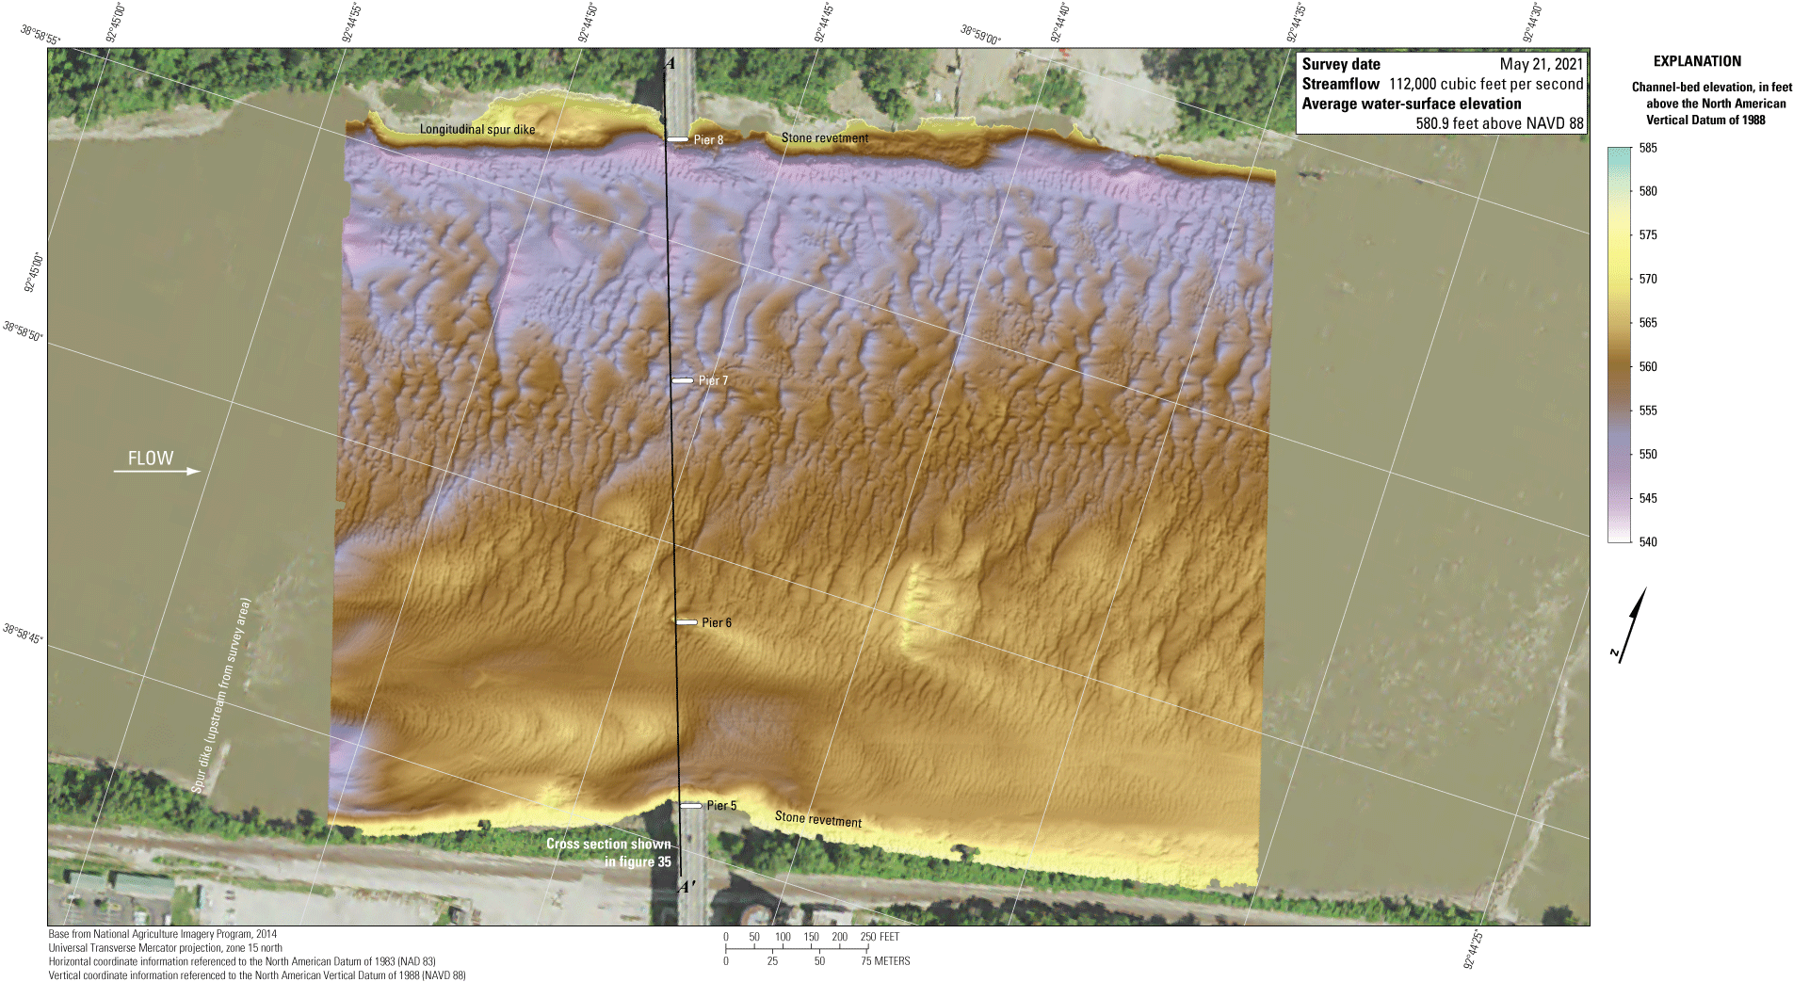Click the 565 legend value

pos(1647,323)
